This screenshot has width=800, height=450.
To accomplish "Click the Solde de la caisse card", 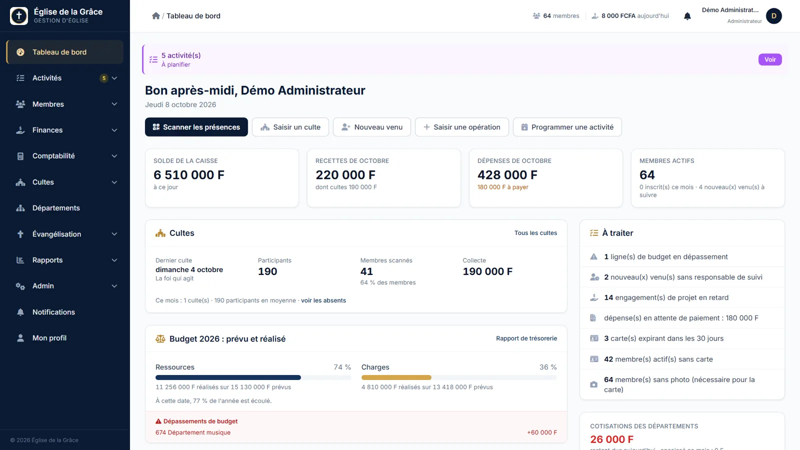I will (222, 178).
